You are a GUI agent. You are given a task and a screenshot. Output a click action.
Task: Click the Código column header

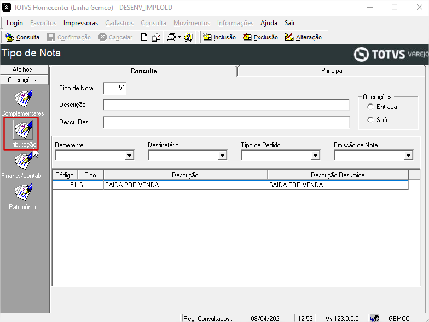pyautogui.click(x=65, y=175)
